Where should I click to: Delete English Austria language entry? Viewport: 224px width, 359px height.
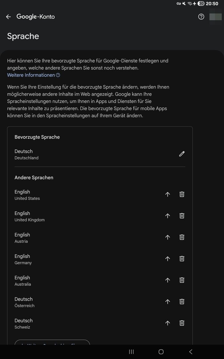tap(182, 237)
